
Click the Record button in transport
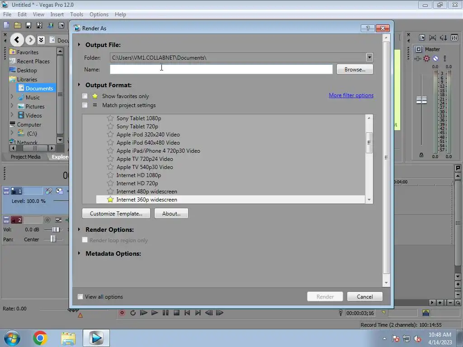122,313
